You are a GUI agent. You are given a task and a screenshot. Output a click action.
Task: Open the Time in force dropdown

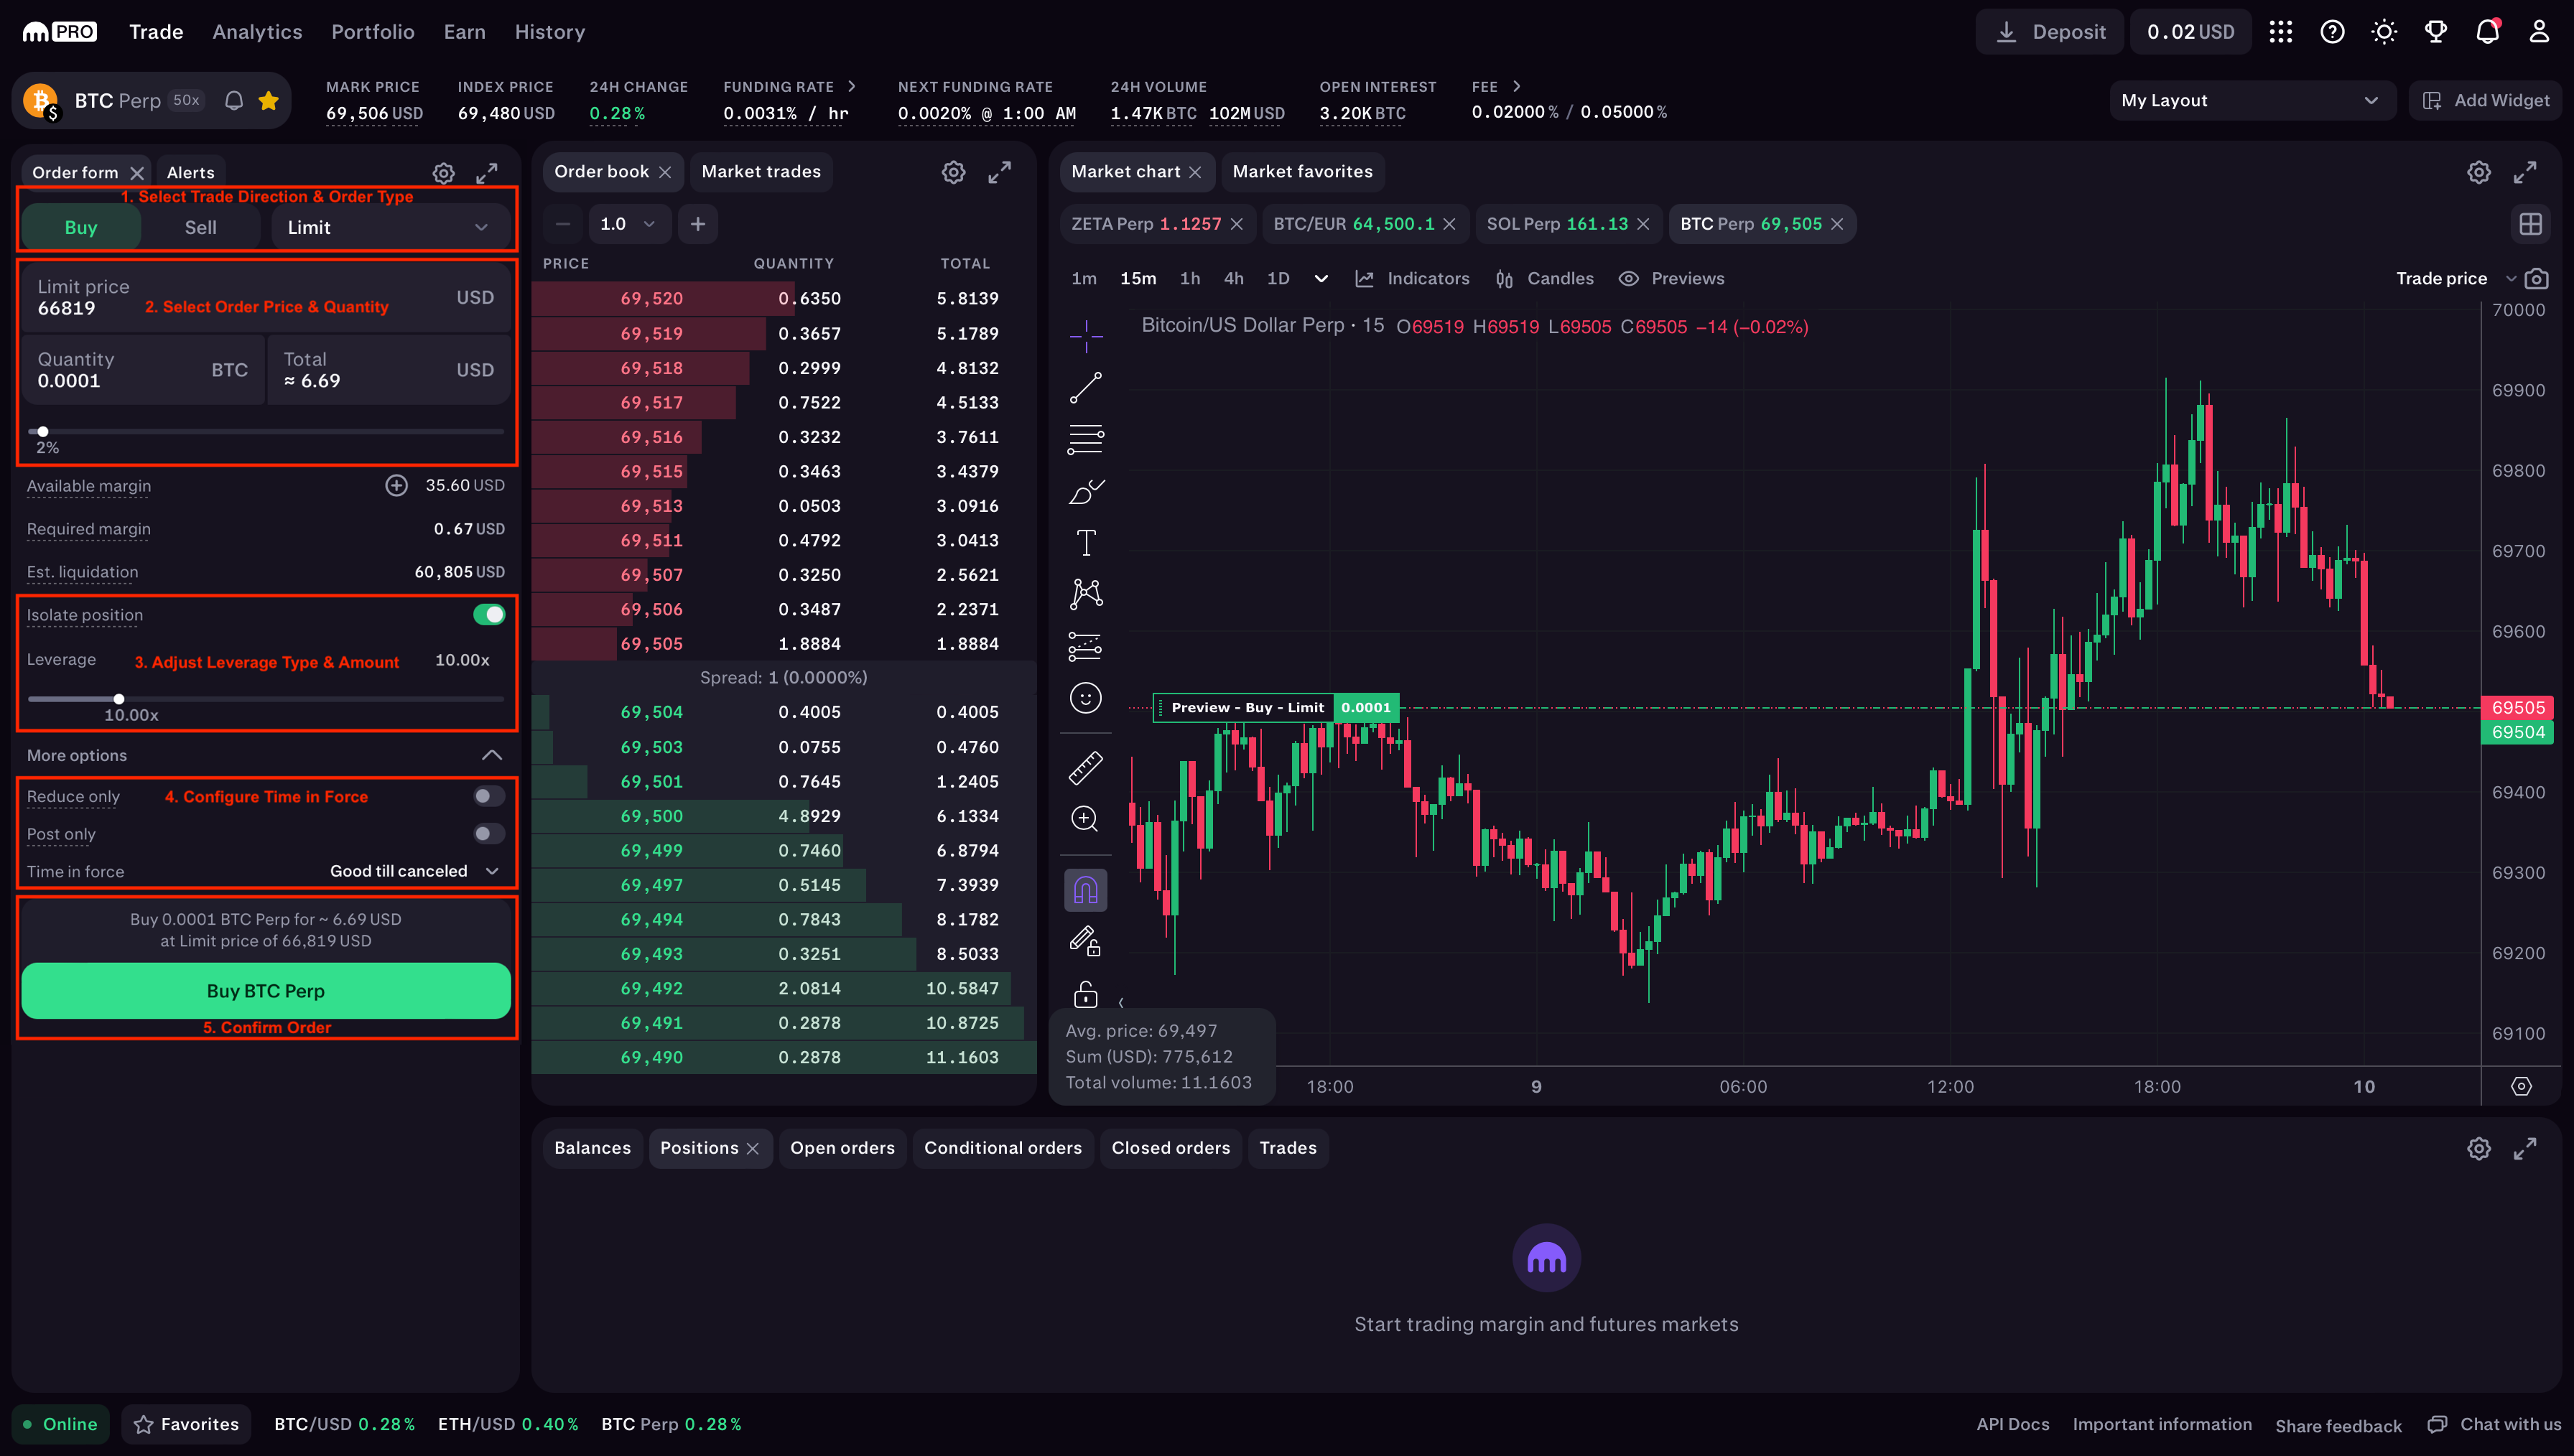(x=414, y=872)
